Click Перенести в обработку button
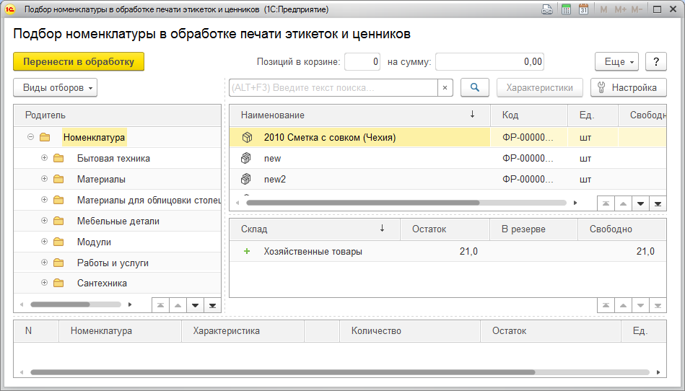The width and height of the screenshot is (685, 391). (79, 62)
